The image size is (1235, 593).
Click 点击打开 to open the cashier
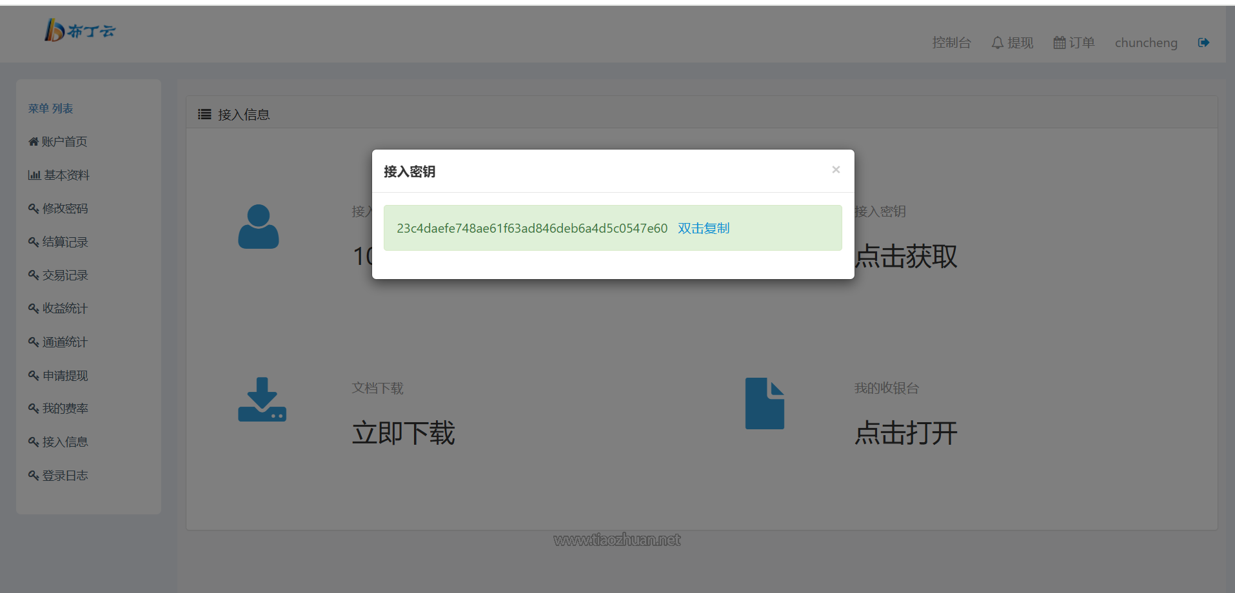point(905,433)
